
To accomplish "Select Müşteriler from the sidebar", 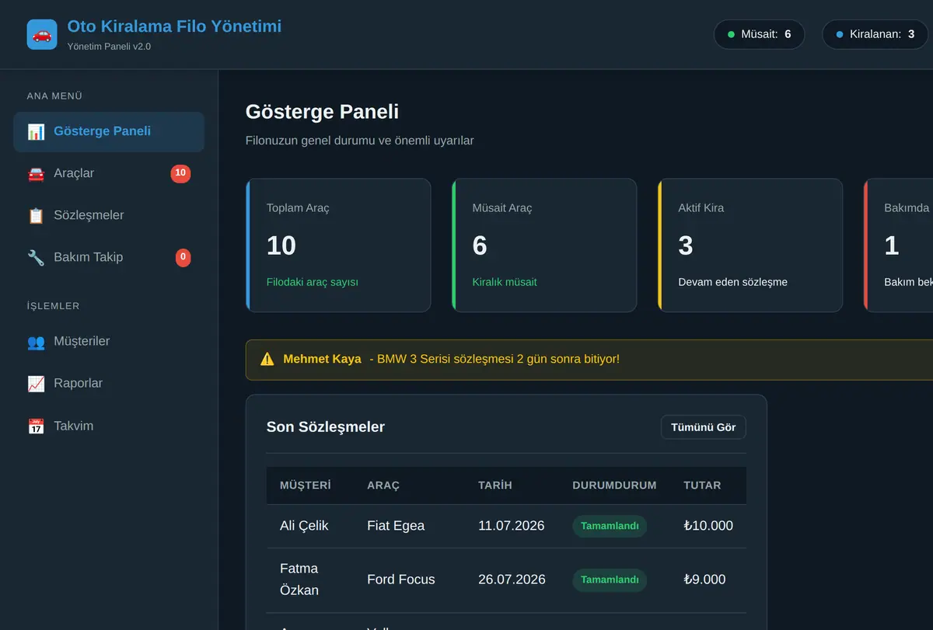I will [109, 341].
